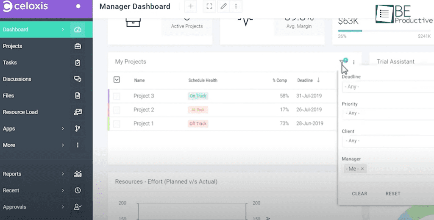Click the Tasks clipboard icon
434x220 pixels.
(x=78, y=63)
